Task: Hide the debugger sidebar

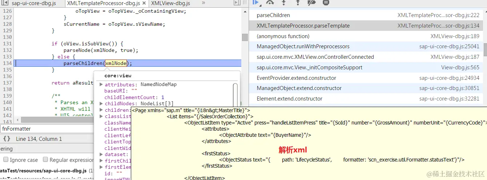Action: (x=237, y=3)
